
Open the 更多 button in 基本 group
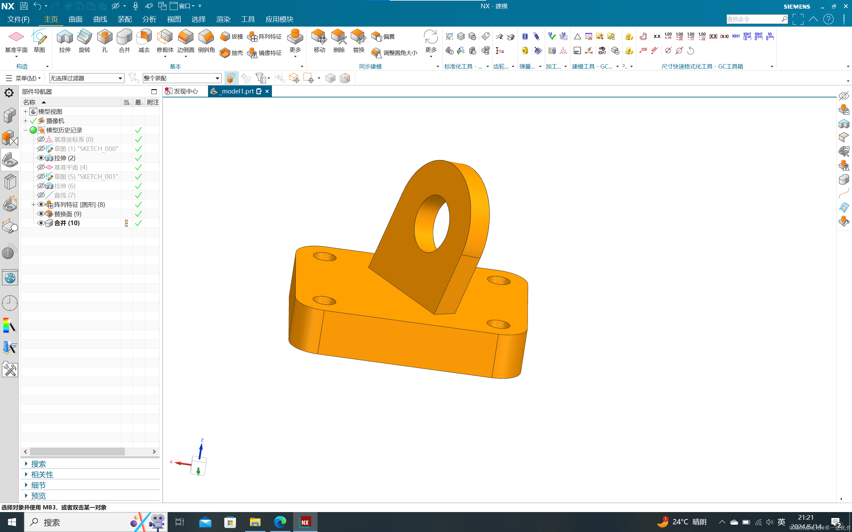295,42
